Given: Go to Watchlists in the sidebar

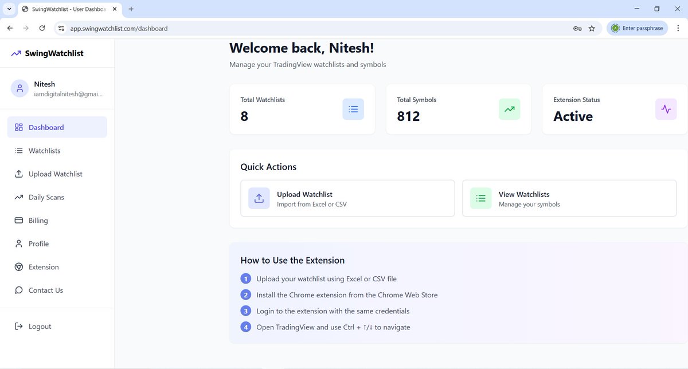Looking at the screenshot, I should 57,151.
